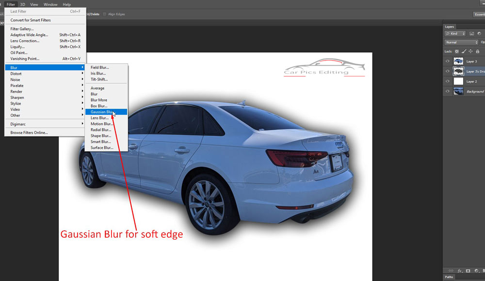This screenshot has height=281, width=485.
Task: Select the Background layer thumbnail
Action: (x=458, y=91)
